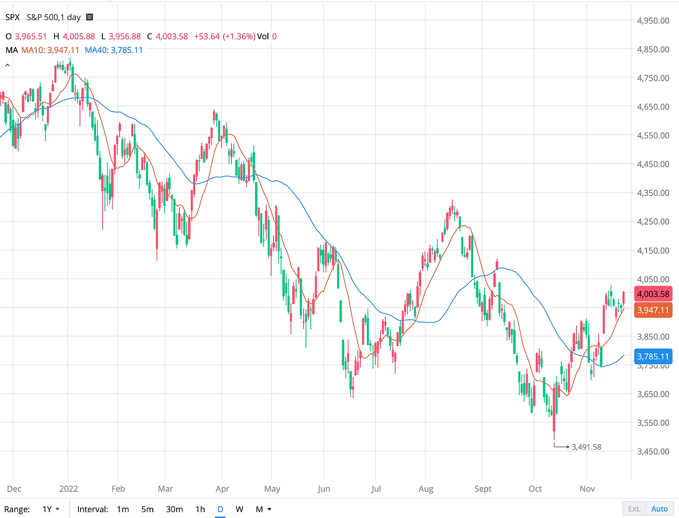Collapse the legend with the caret arrow
Screen dimensions: 679x518
click(x=7, y=64)
